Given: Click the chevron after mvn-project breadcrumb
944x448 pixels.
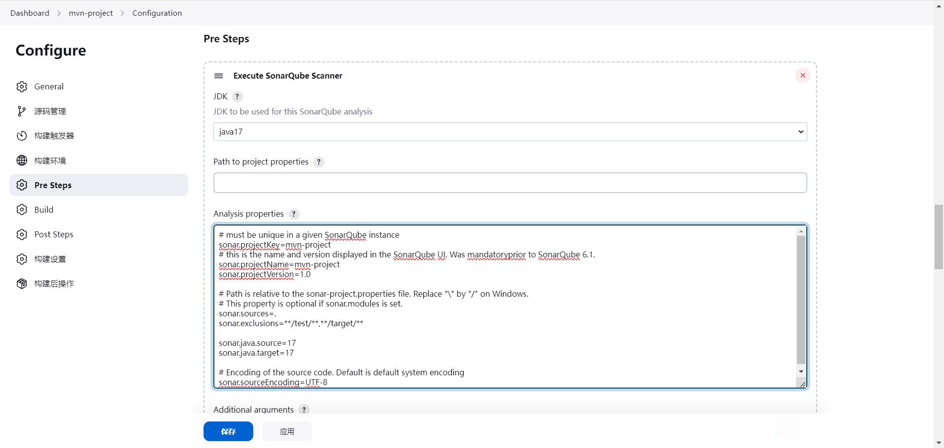Looking at the screenshot, I should tap(122, 13).
